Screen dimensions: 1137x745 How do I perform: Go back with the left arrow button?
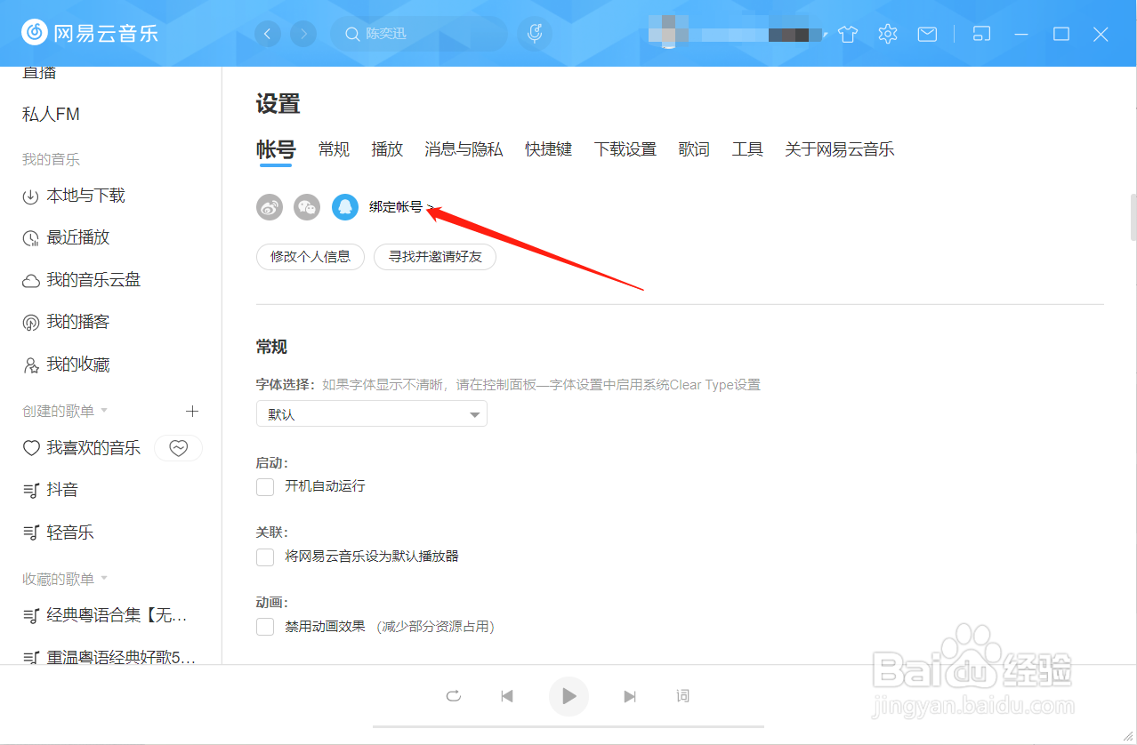pyautogui.click(x=268, y=34)
